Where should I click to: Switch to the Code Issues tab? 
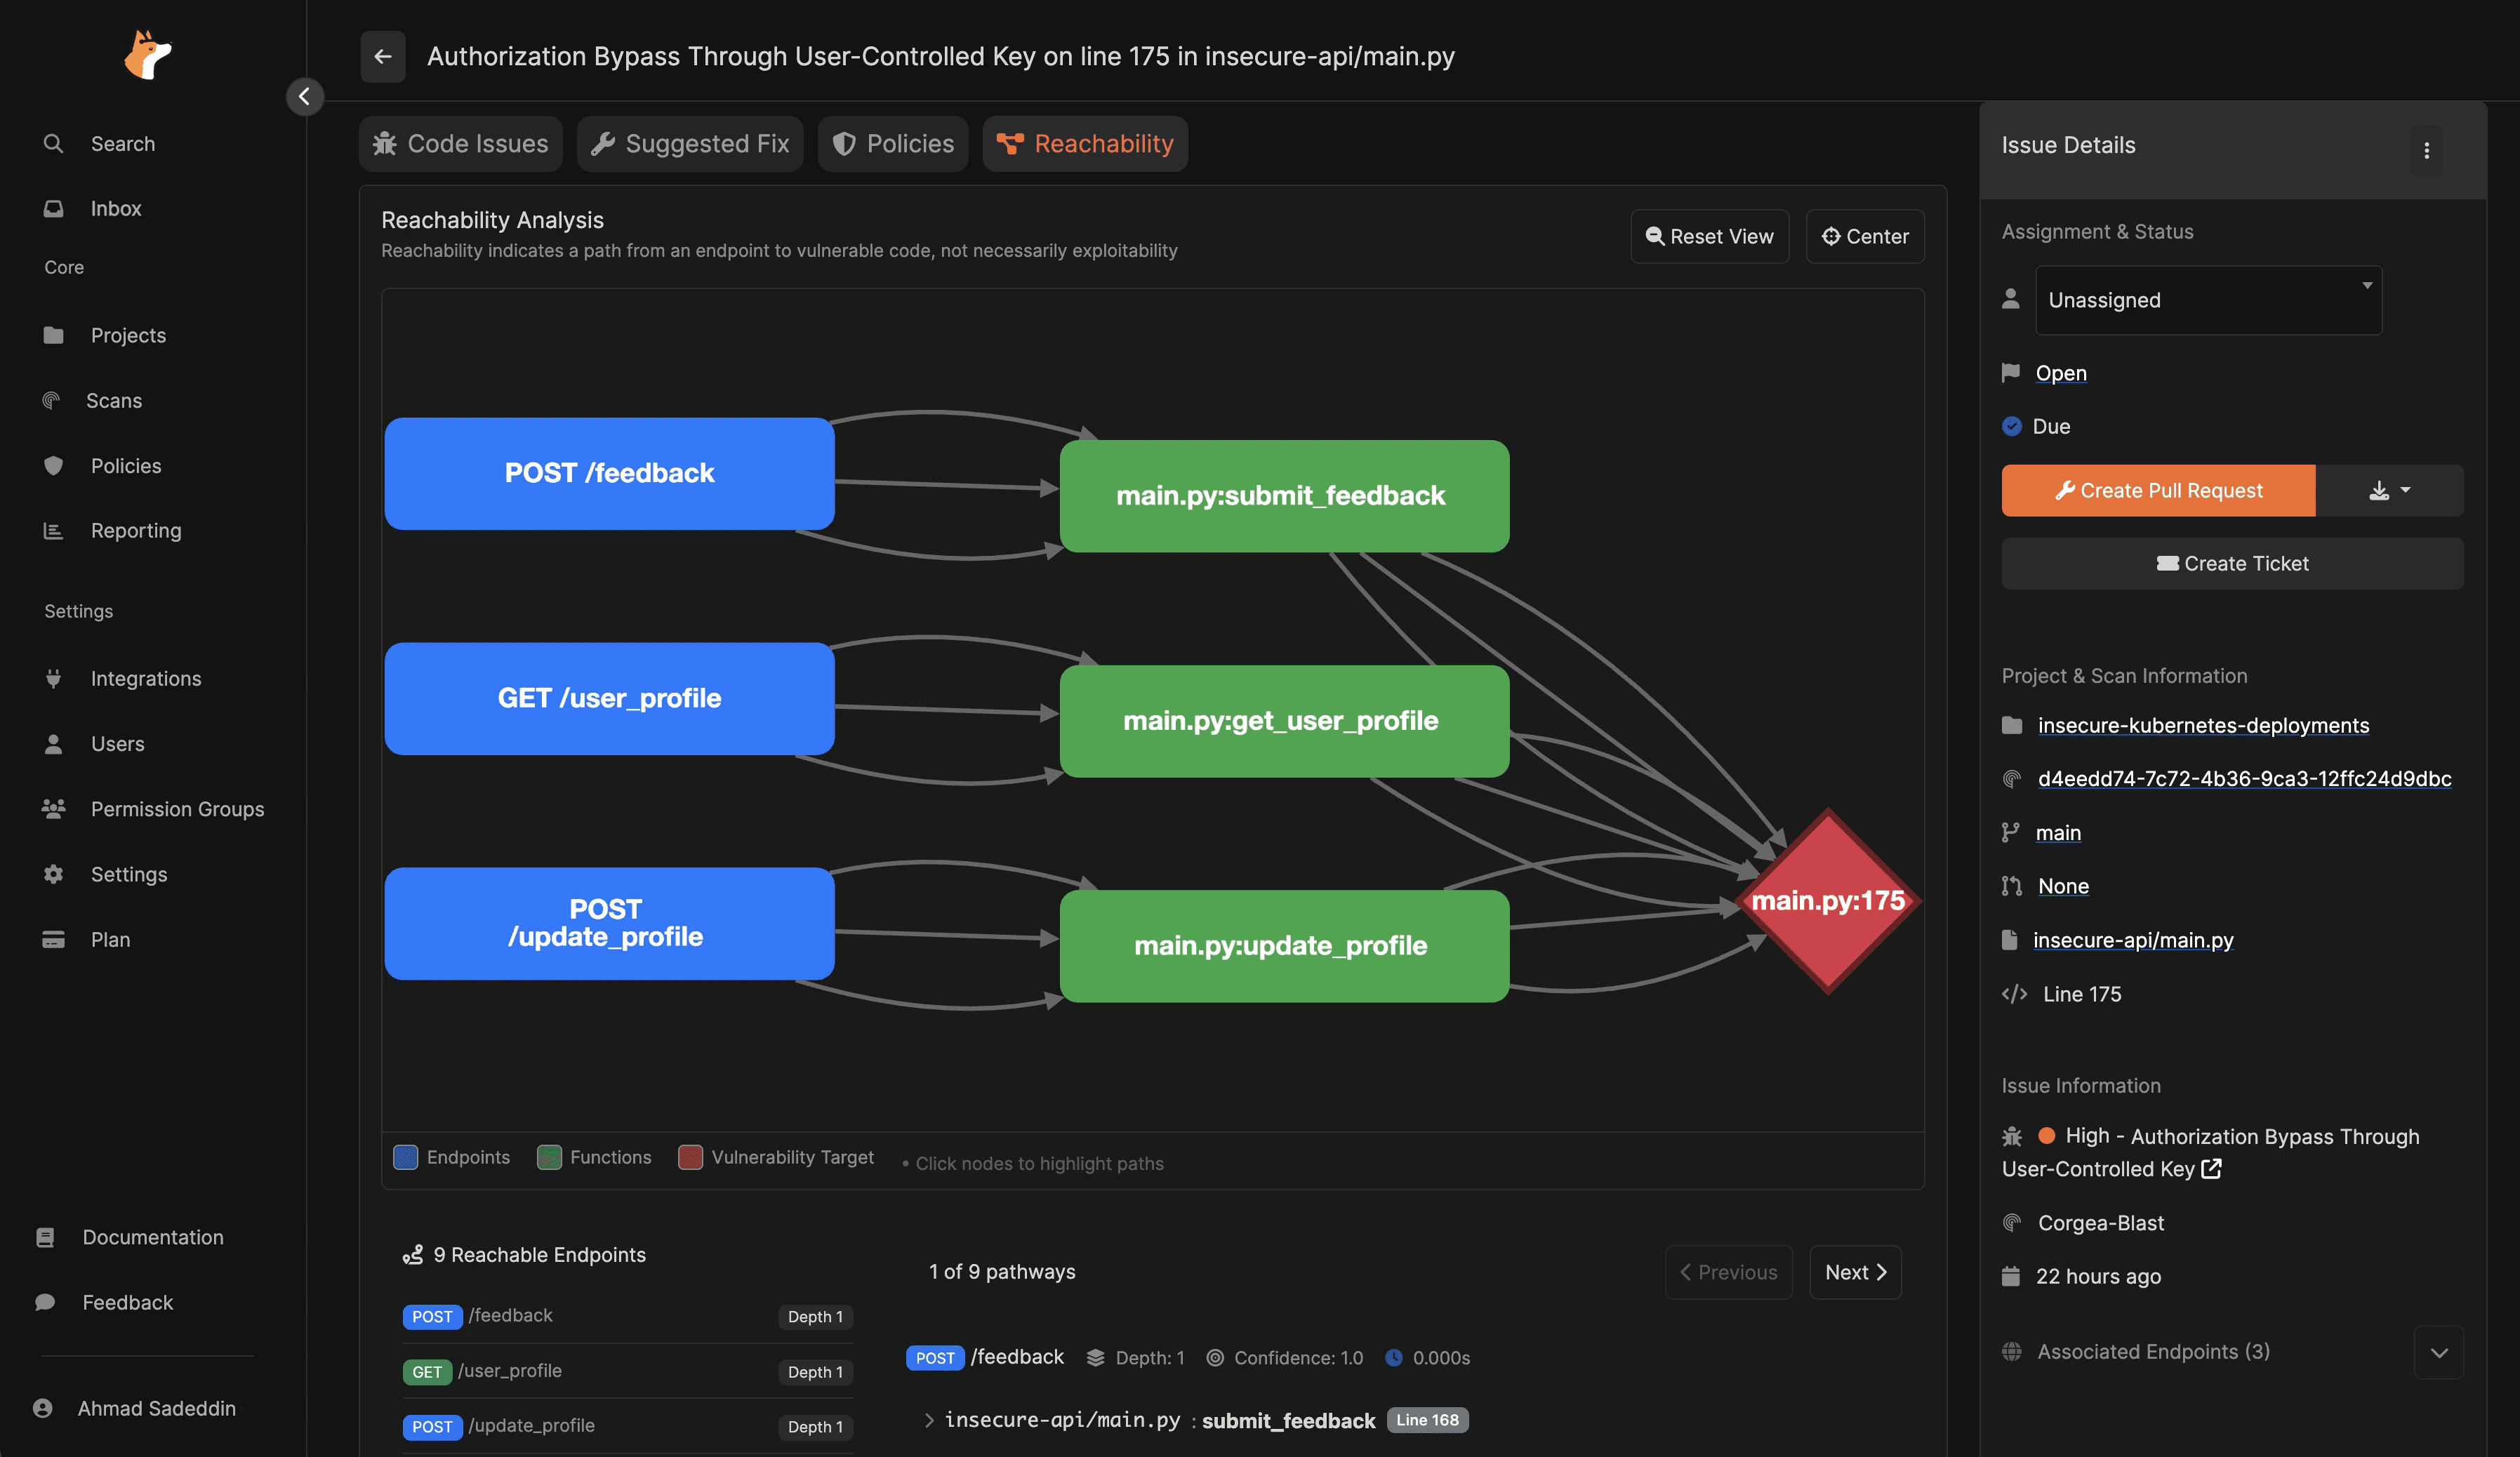click(460, 144)
